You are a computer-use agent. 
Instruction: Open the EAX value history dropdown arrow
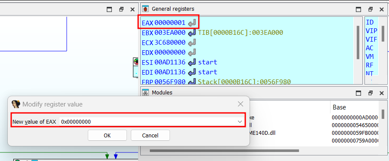coord(240,122)
